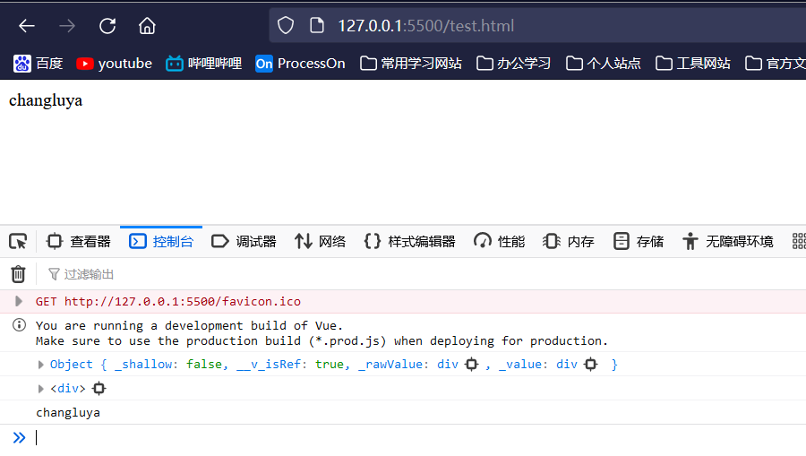
Task: Clear the console with the trash icon
Action: point(18,274)
